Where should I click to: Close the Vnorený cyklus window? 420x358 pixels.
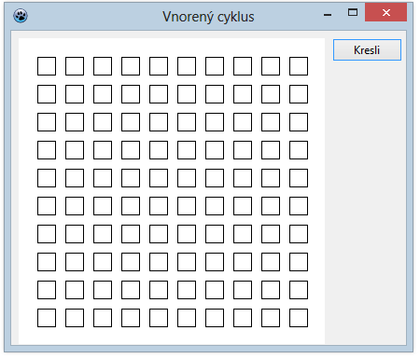click(386, 12)
